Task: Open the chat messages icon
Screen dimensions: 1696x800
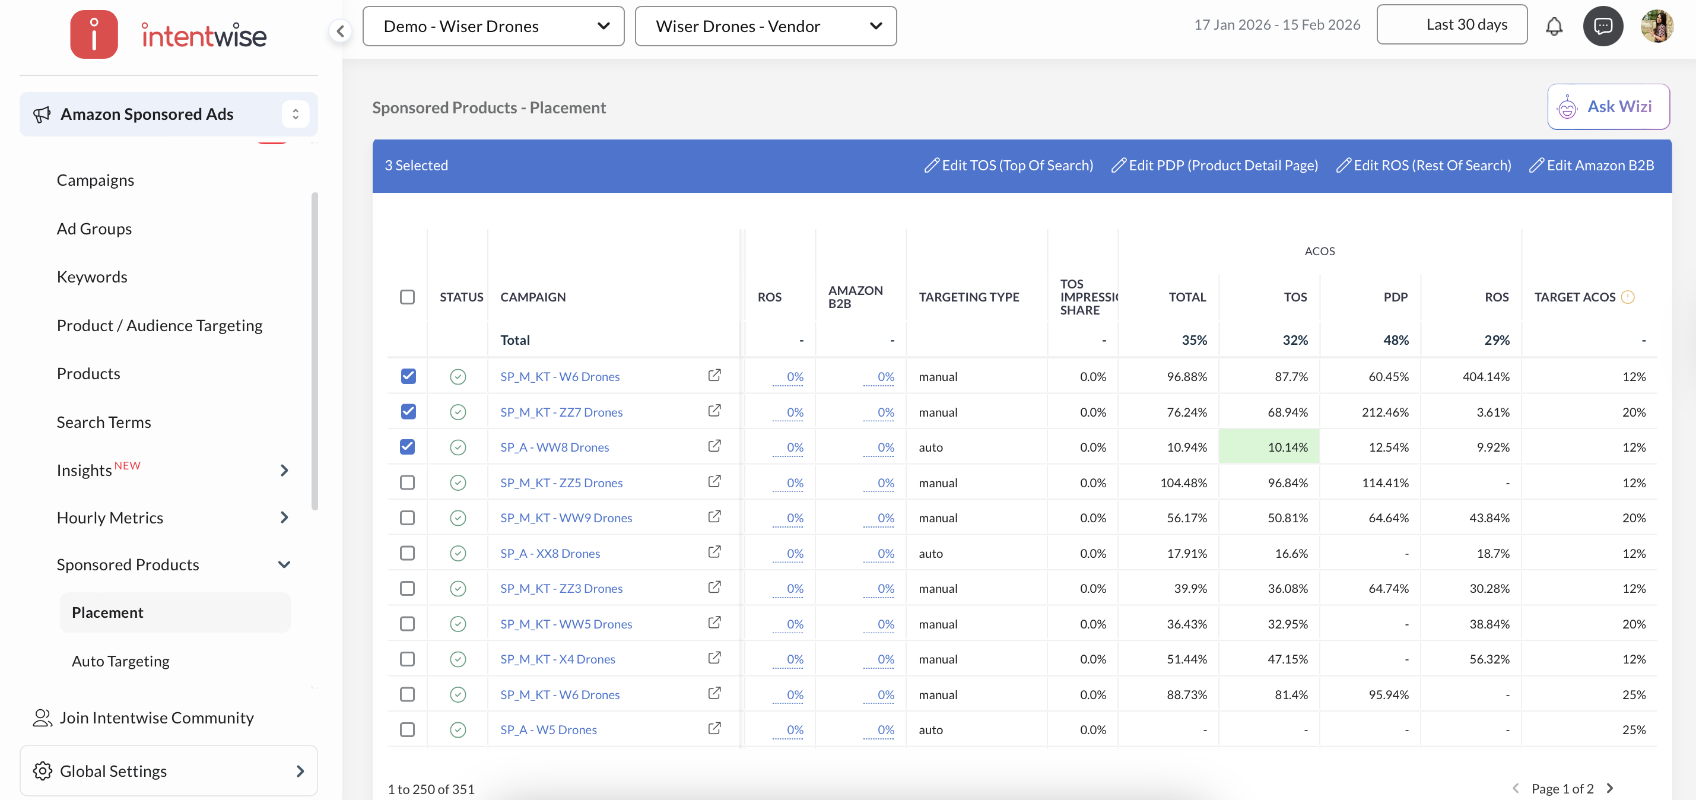Action: (1602, 26)
